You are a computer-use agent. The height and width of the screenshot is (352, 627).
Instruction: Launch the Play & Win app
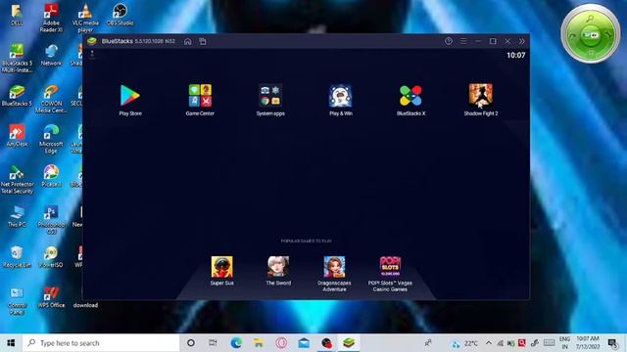click(341, 96)
